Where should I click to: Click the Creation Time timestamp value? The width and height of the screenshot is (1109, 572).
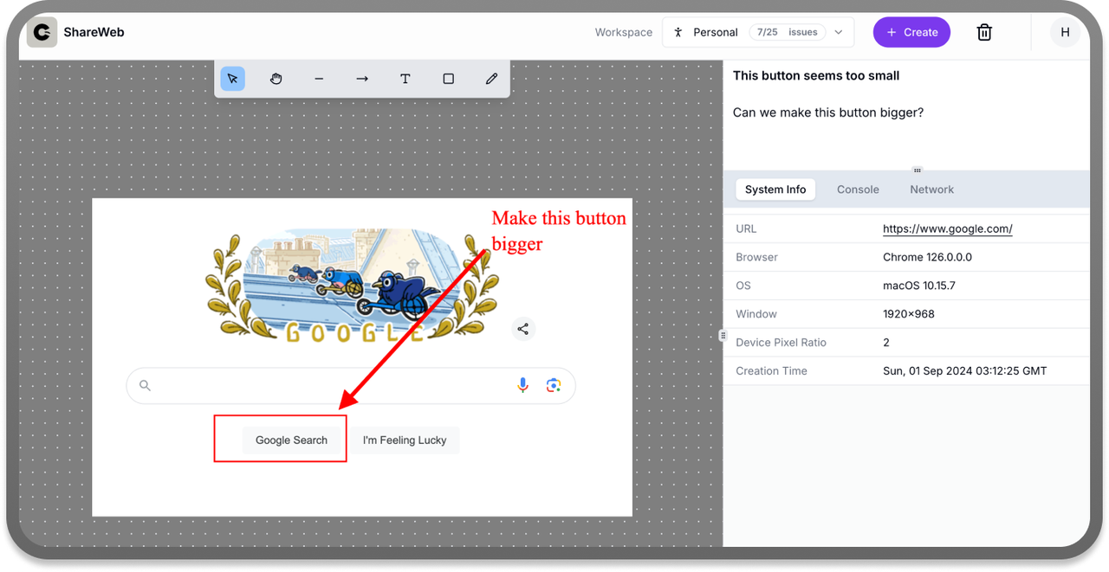pyautogui.click(x=964, y=370)
